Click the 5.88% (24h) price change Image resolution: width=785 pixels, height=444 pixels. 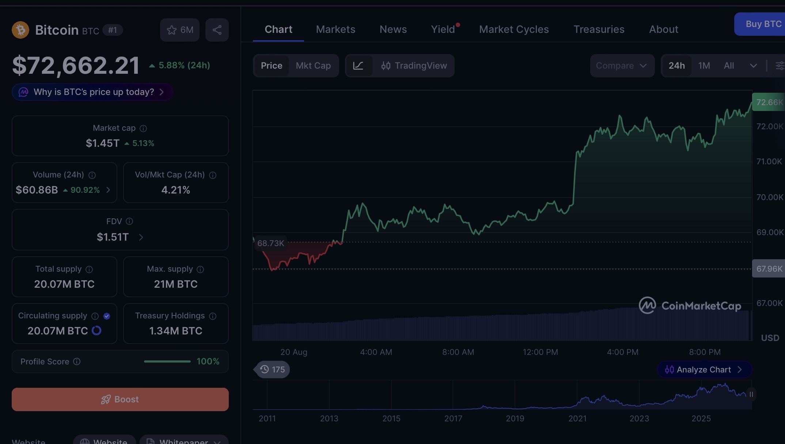point(180,65)
